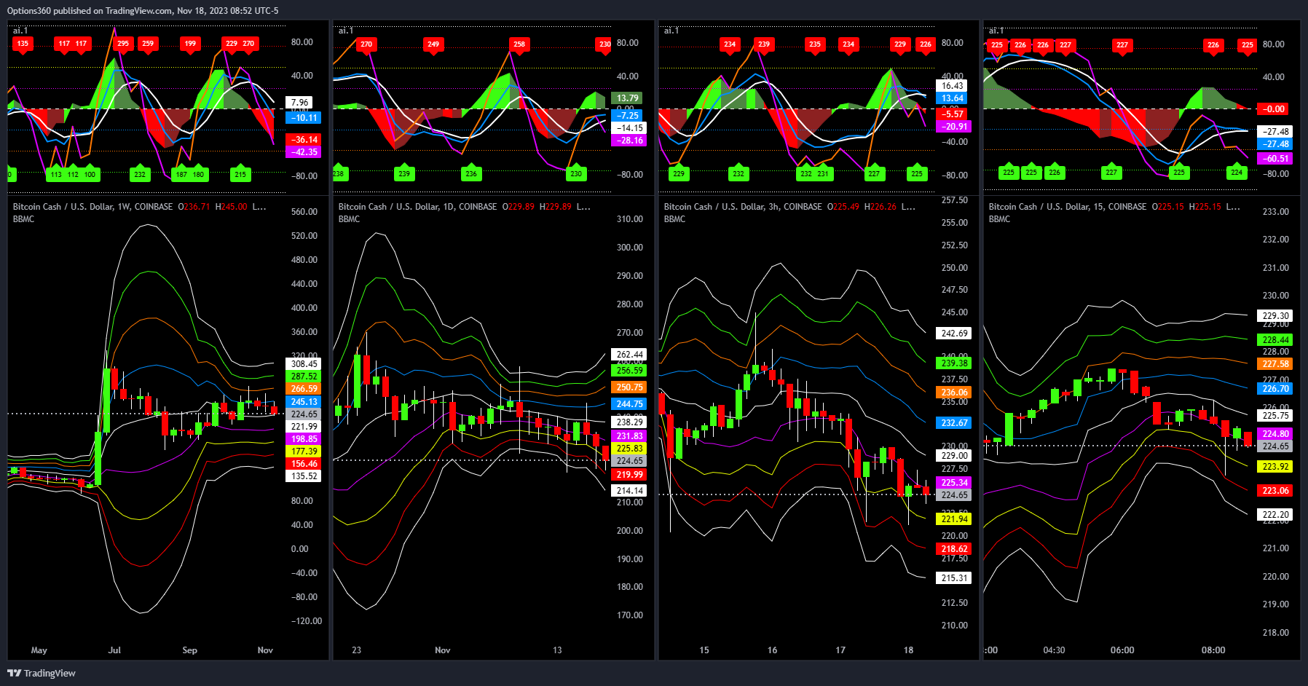The image size is (1308, 686).
Task: Click the green 13.79 oscillator label
Action: click(627, 98)
